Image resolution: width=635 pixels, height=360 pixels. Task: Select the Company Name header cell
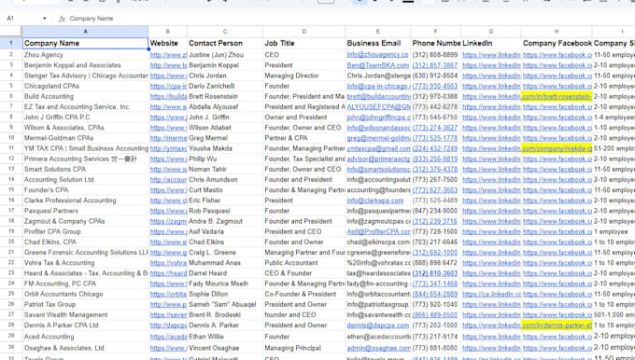(x=85, y=43)
